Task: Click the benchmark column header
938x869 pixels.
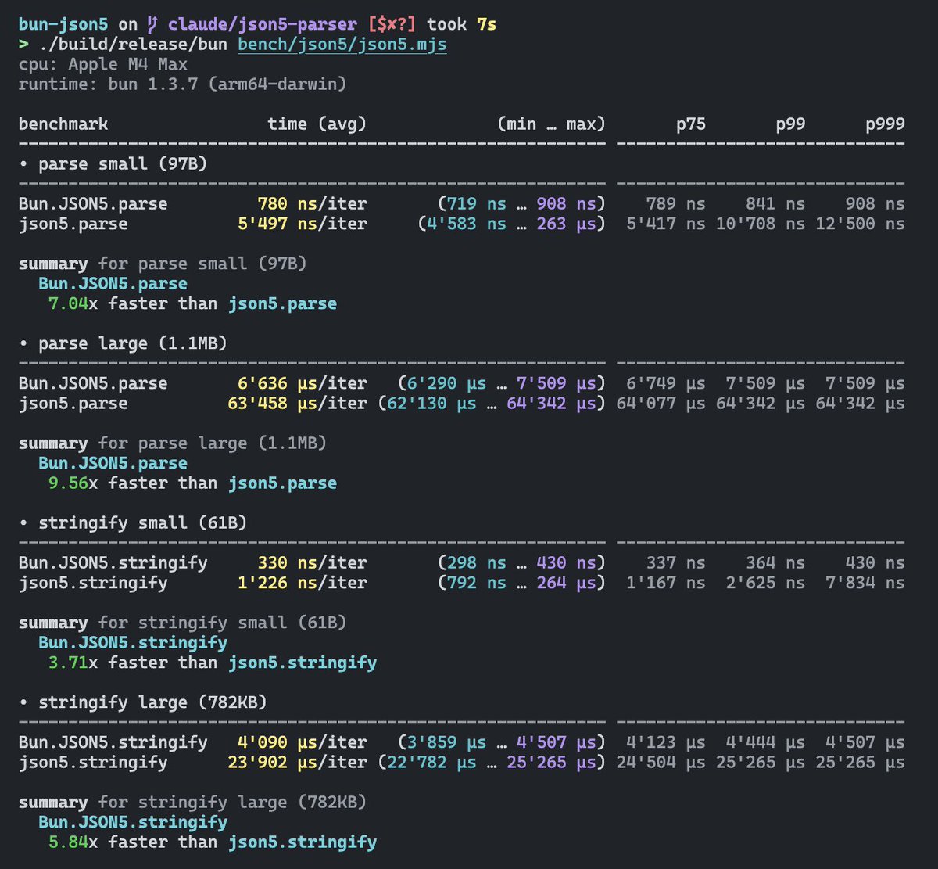Action: (x=63, y=124)
